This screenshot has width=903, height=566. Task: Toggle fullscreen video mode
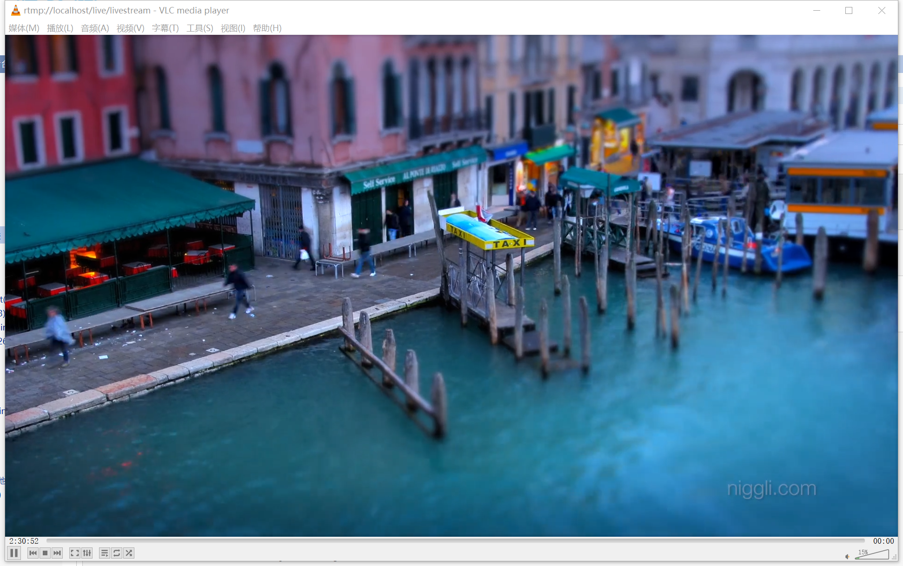click(x=74, y=553)
